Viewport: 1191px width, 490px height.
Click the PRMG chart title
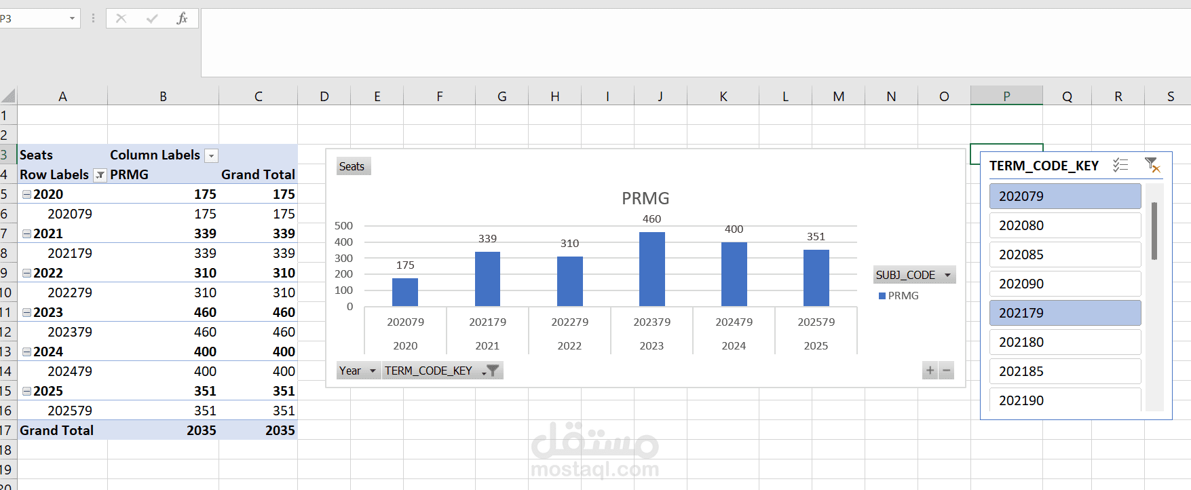click(x=645, y=198)
